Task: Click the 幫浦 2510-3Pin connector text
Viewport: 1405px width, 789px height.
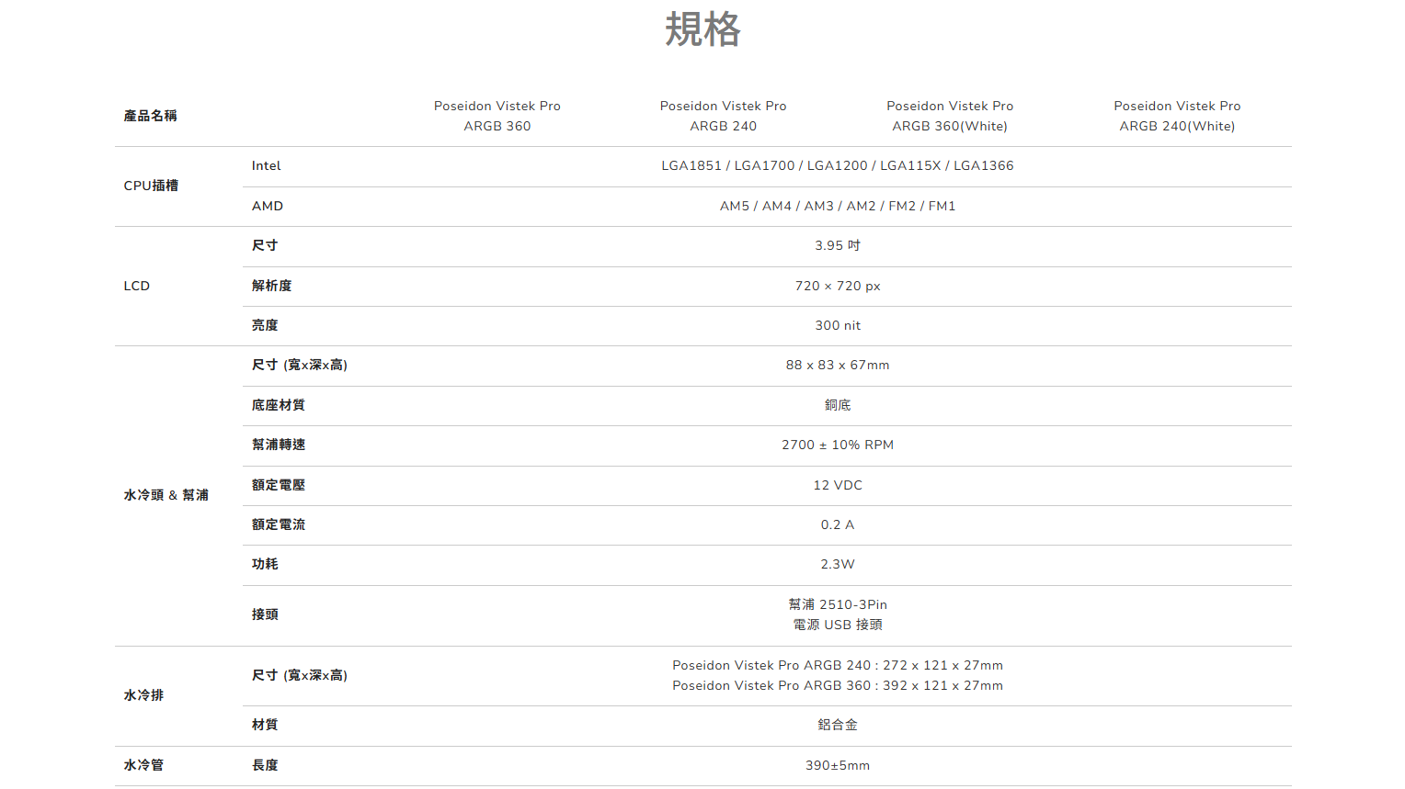Action: [838, 605]
